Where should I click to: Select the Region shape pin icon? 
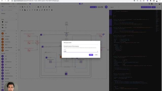[x=3, y=22]
